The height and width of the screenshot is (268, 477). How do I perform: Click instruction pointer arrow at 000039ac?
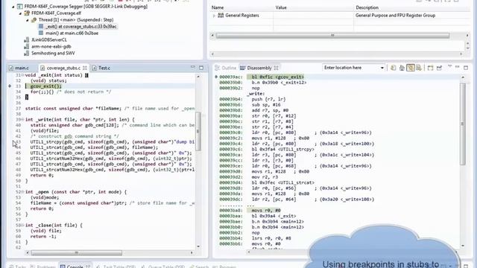[216, 77]
